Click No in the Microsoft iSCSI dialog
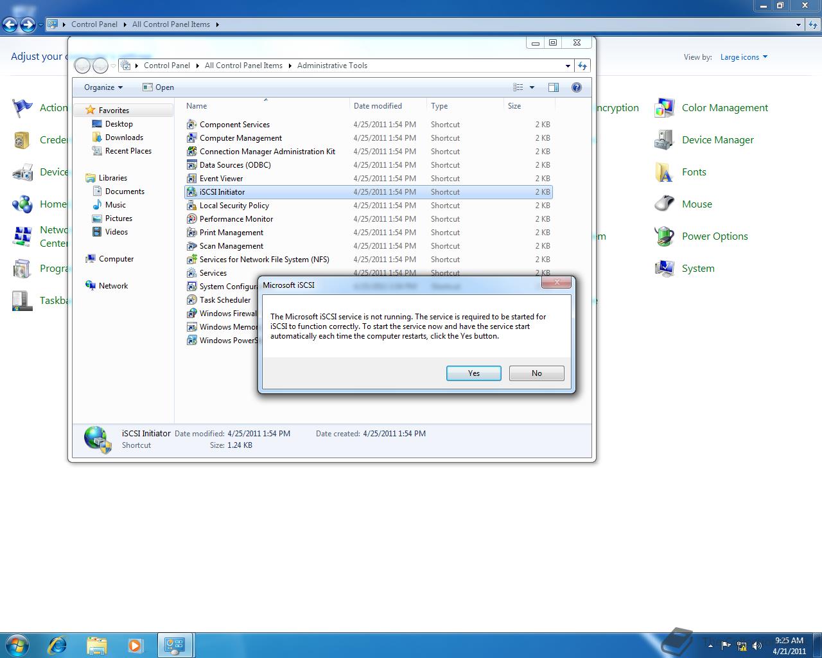 point(536,373)
